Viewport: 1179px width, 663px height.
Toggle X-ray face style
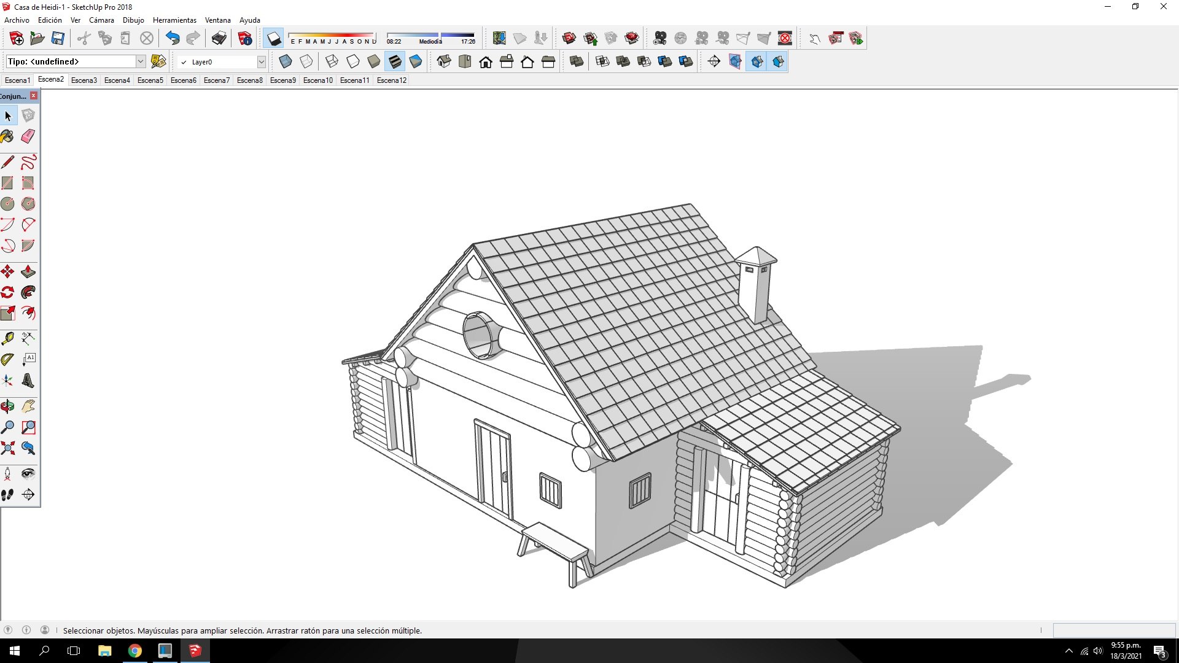(x=286, y=61)
